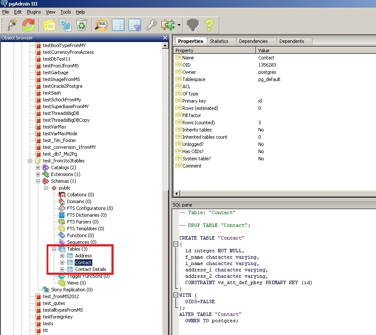This screenshot has height=335, width=376.
Task: Click the Collations node icon
Action: coord(62,195)
